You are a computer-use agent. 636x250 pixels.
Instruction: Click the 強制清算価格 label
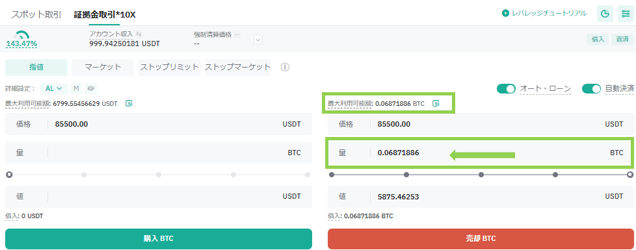pos(213,35)
